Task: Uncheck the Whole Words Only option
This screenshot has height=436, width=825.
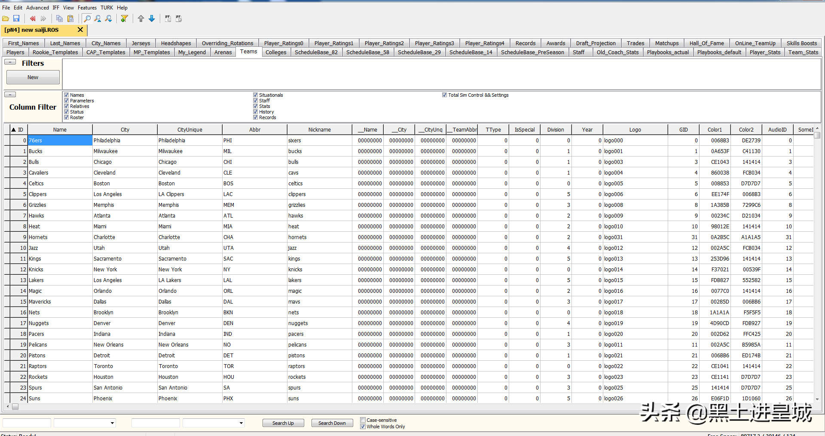Action: (x=363, y=427)
